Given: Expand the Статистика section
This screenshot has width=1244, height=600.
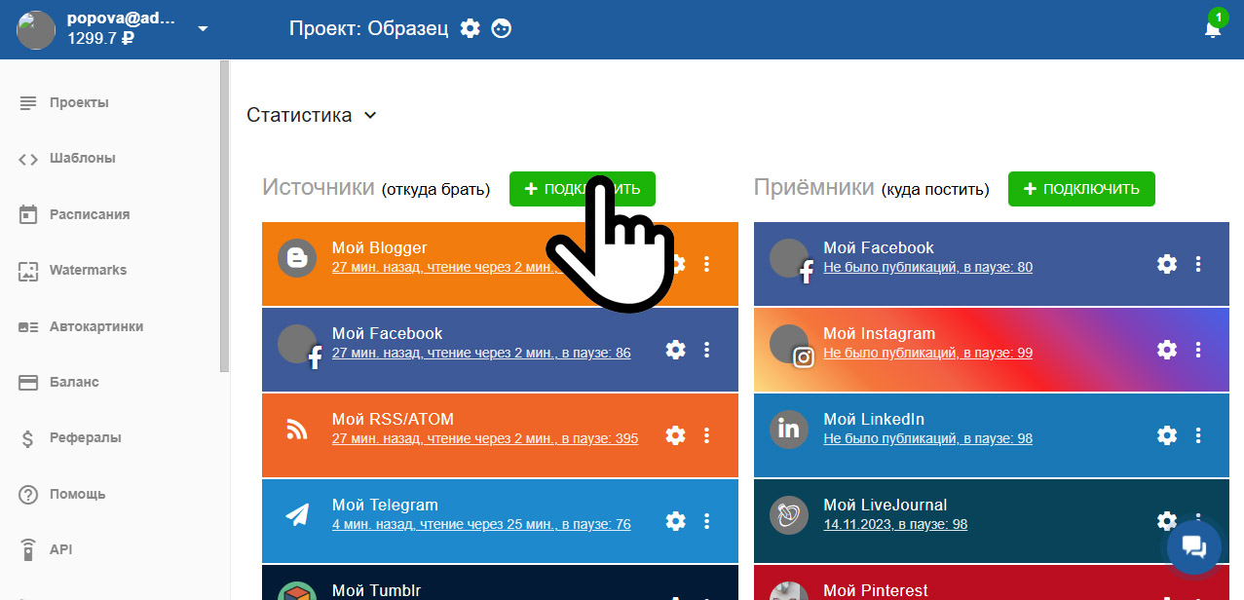Looking at the screenshot, I should click(x=312, y=115).
